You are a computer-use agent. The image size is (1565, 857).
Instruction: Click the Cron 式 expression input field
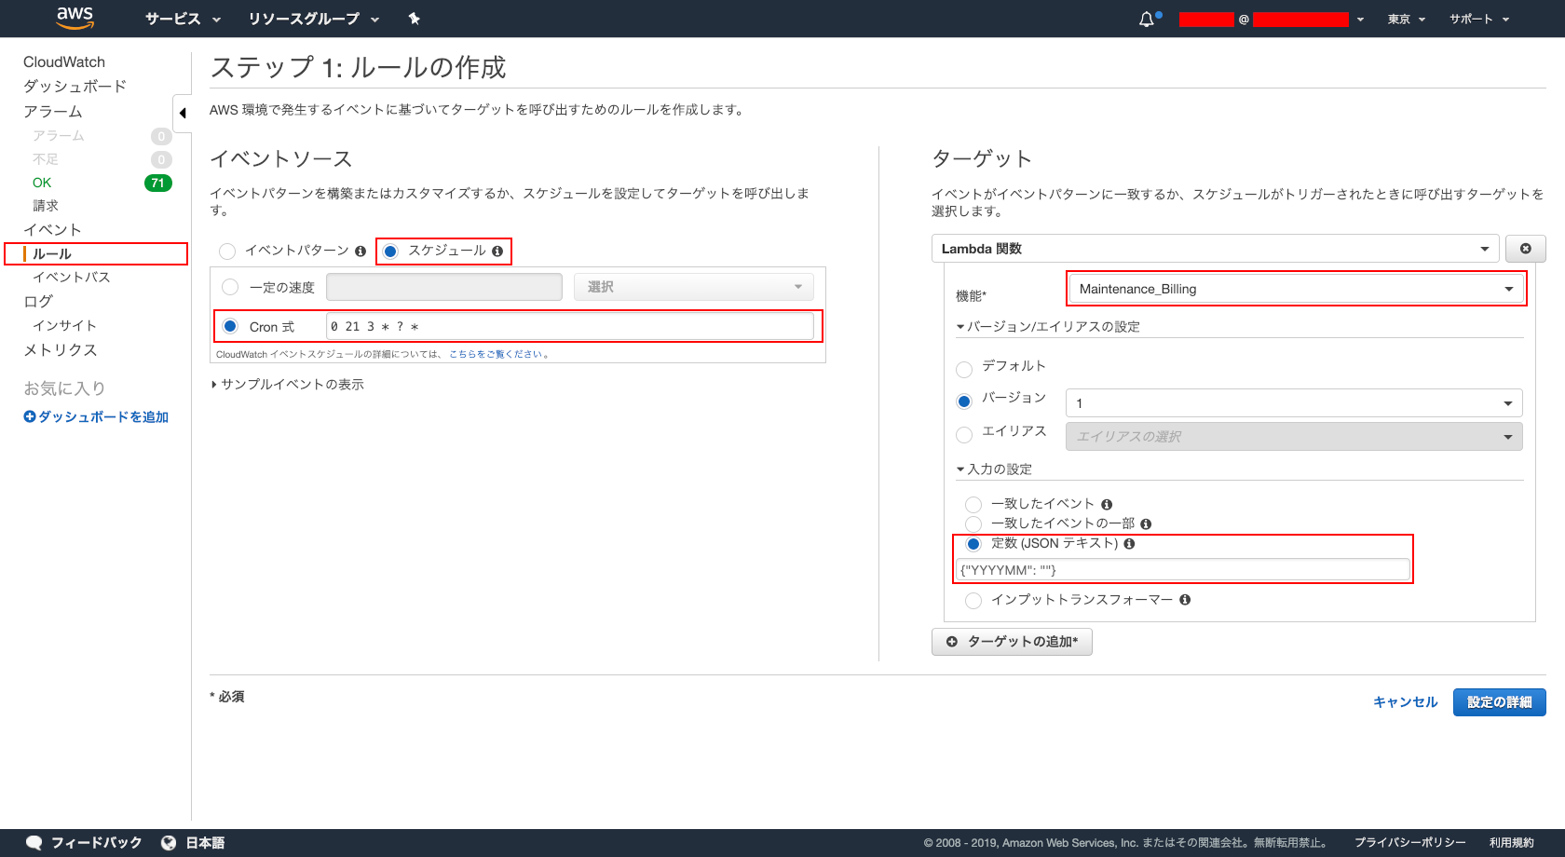pos(569,327)
